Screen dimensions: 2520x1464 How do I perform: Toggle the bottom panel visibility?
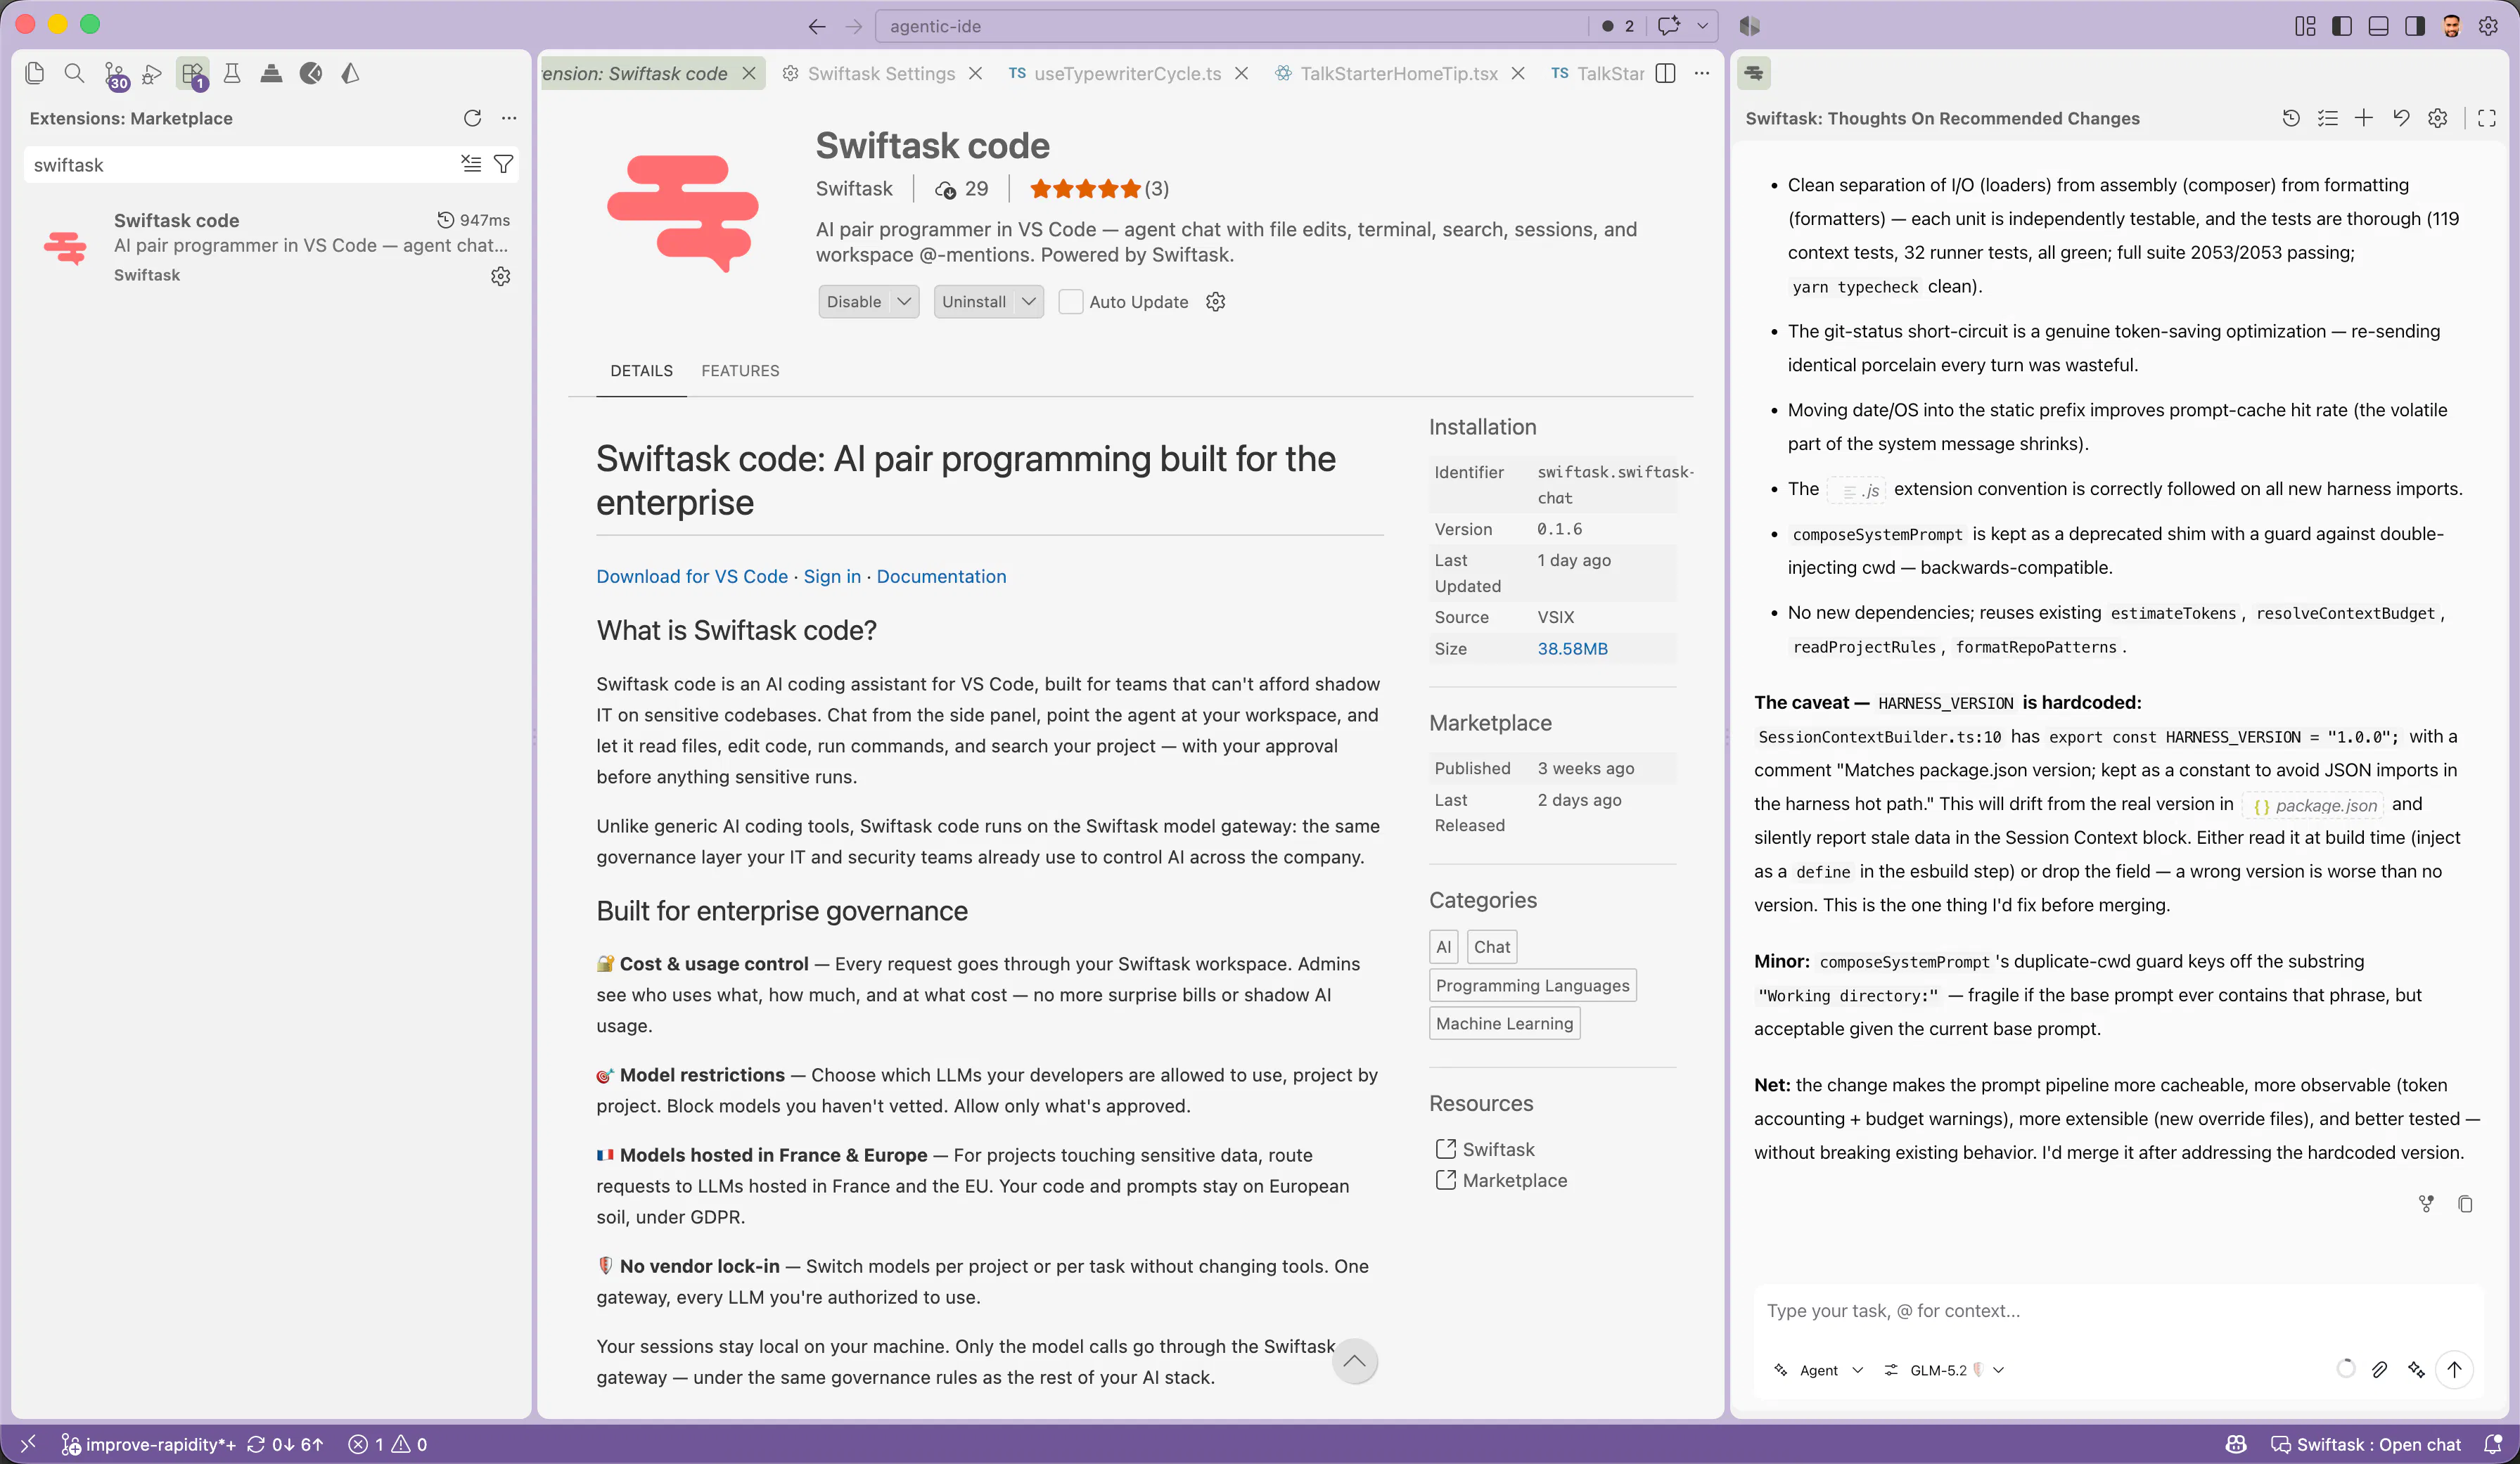(2379, 26)
